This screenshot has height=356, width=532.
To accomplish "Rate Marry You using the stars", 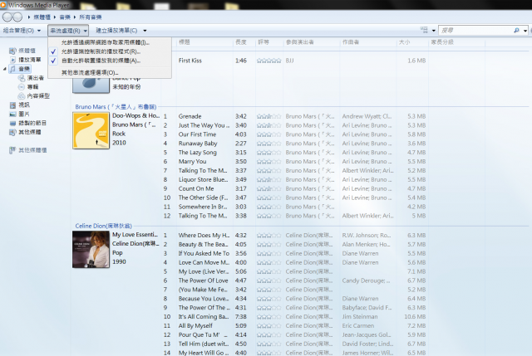I will [268, 162].
